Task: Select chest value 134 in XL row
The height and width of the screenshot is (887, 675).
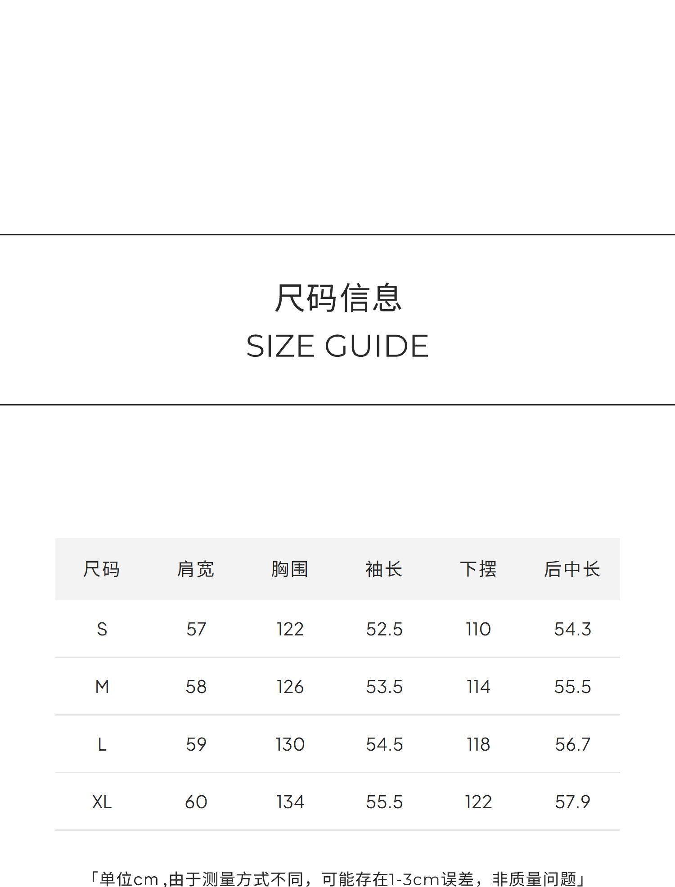Action: [x=290, y=802]
